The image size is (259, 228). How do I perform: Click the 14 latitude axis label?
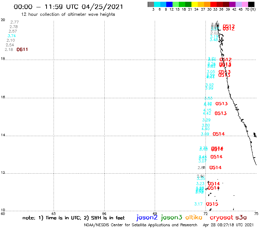coord(3,135)
